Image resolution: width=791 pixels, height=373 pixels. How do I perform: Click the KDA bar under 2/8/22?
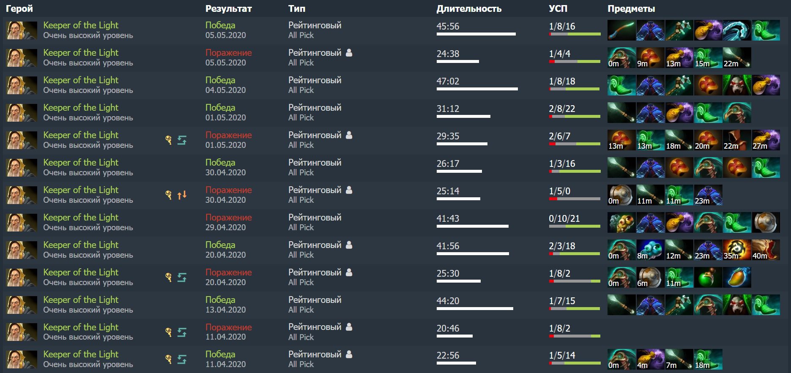(x=575, y=116)
